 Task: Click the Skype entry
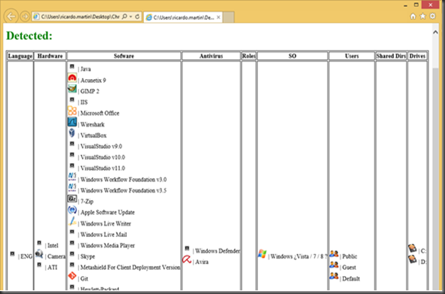(88, 256)
